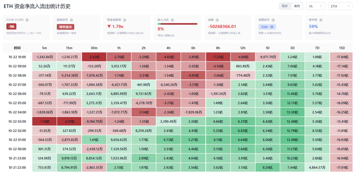This screenshot has width=357, height=172.
Task: Select the 10-22 03:00 time row label
Action: click(x=17, y=122)
